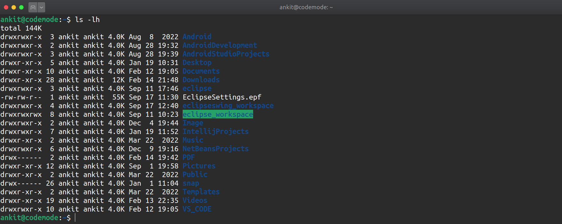The image size is (562, 224).
Task: Click the lowercase eclipse directory name
Action: [197, 88]
